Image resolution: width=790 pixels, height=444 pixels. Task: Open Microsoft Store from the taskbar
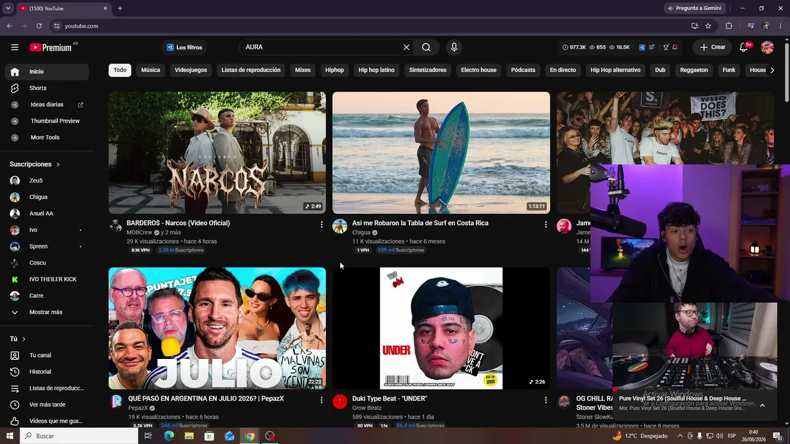209,436
